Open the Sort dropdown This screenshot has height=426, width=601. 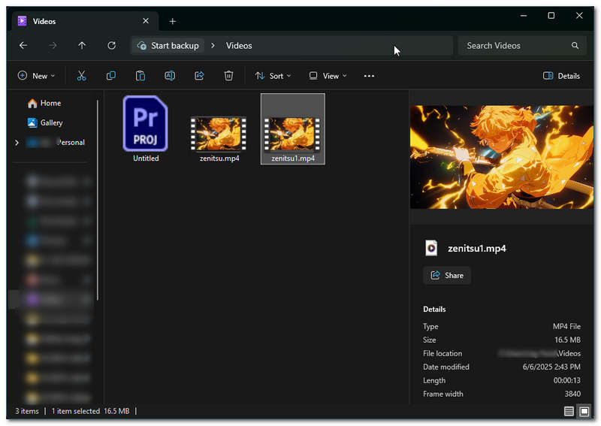coord(273,76)
